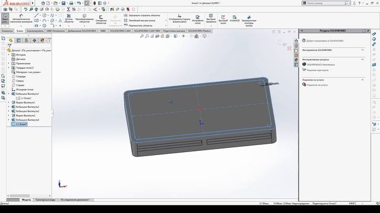Switch to the Анализировать ribbon tab
The width and height of the screenshot is (380, 213).
coord(35,31)
